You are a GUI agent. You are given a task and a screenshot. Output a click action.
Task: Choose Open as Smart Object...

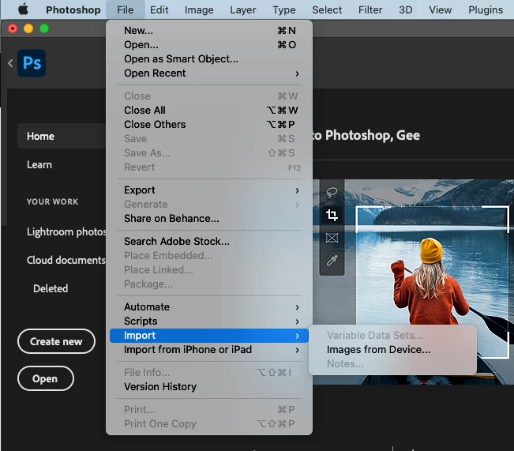click(209, 59)
